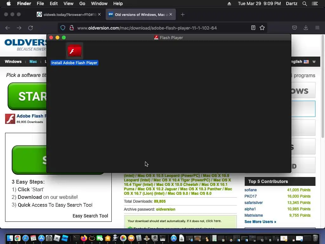
Task: Select the 'Install Adobe Flash Player' label text
Action: (74, 63)
